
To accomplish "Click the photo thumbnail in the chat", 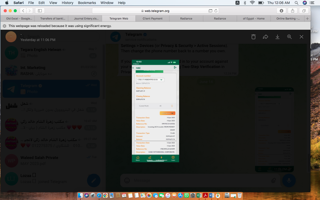I will (x=274, y=129).
